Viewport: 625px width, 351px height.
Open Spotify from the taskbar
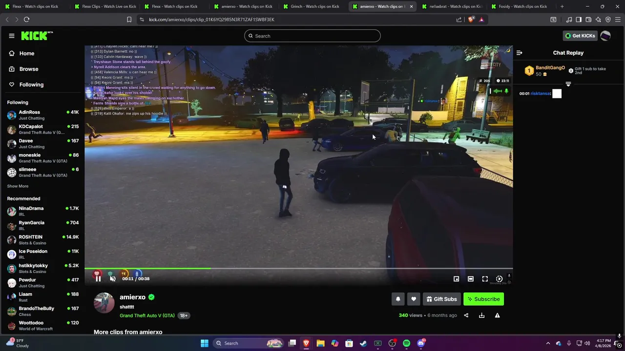point(406,343)
